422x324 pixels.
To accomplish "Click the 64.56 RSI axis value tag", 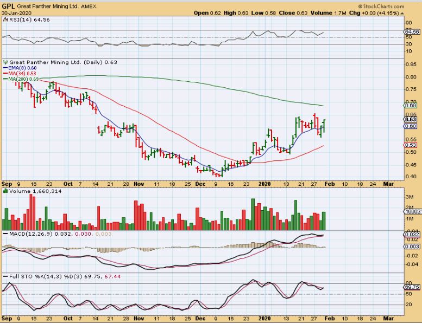I will [412, 31].
